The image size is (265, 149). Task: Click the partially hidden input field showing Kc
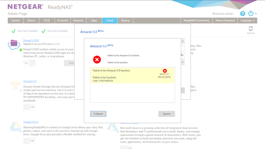183,55
